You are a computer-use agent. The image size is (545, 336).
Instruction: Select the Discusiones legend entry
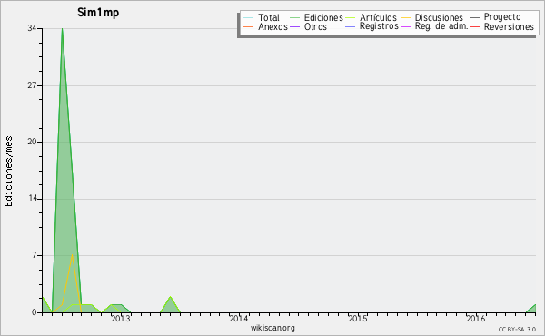pyautogui.click(x=439, y=17)
